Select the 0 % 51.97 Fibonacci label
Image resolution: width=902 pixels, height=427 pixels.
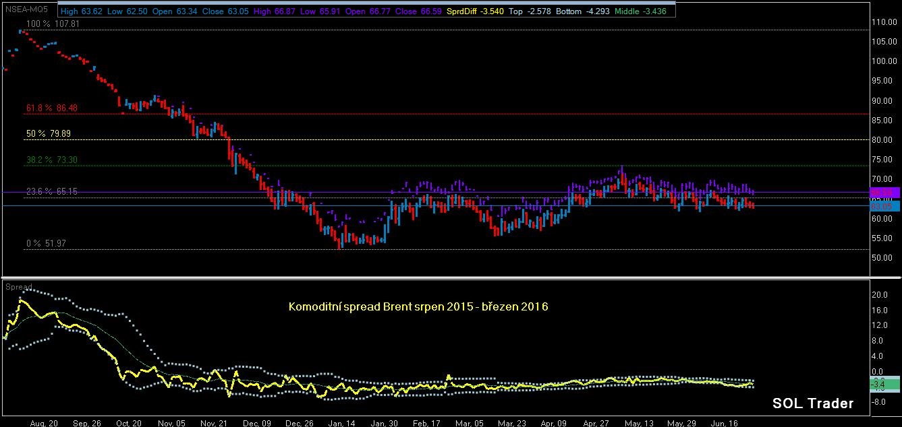coord(48,244)
